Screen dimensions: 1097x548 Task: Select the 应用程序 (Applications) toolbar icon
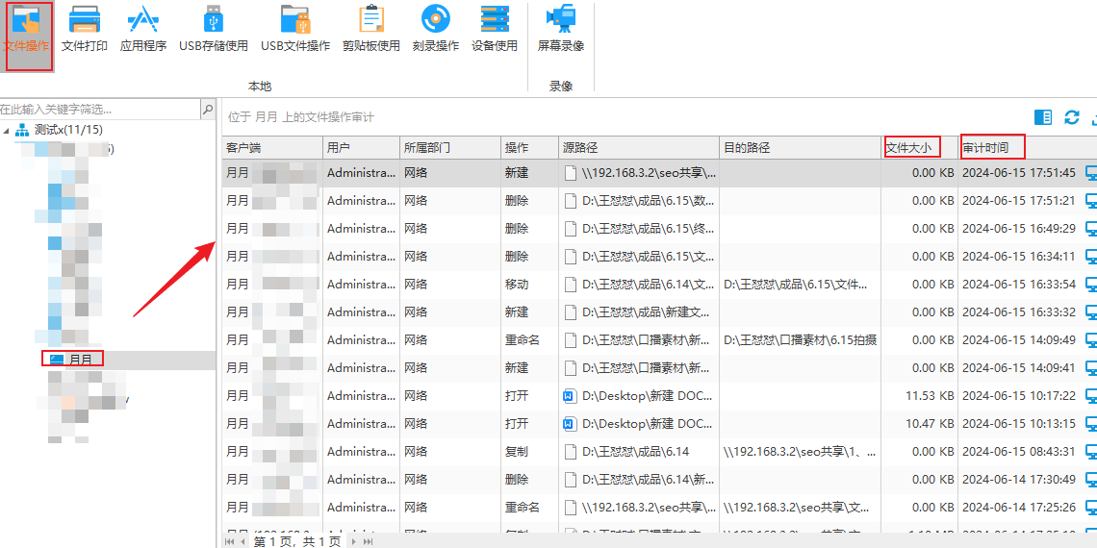coord(143,28)
